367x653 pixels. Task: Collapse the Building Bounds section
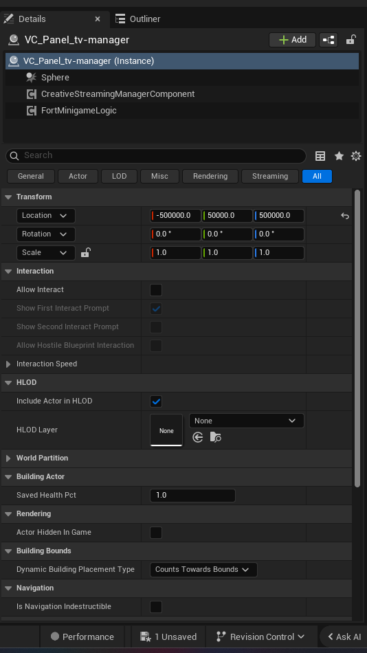click(x=8, y=551)
